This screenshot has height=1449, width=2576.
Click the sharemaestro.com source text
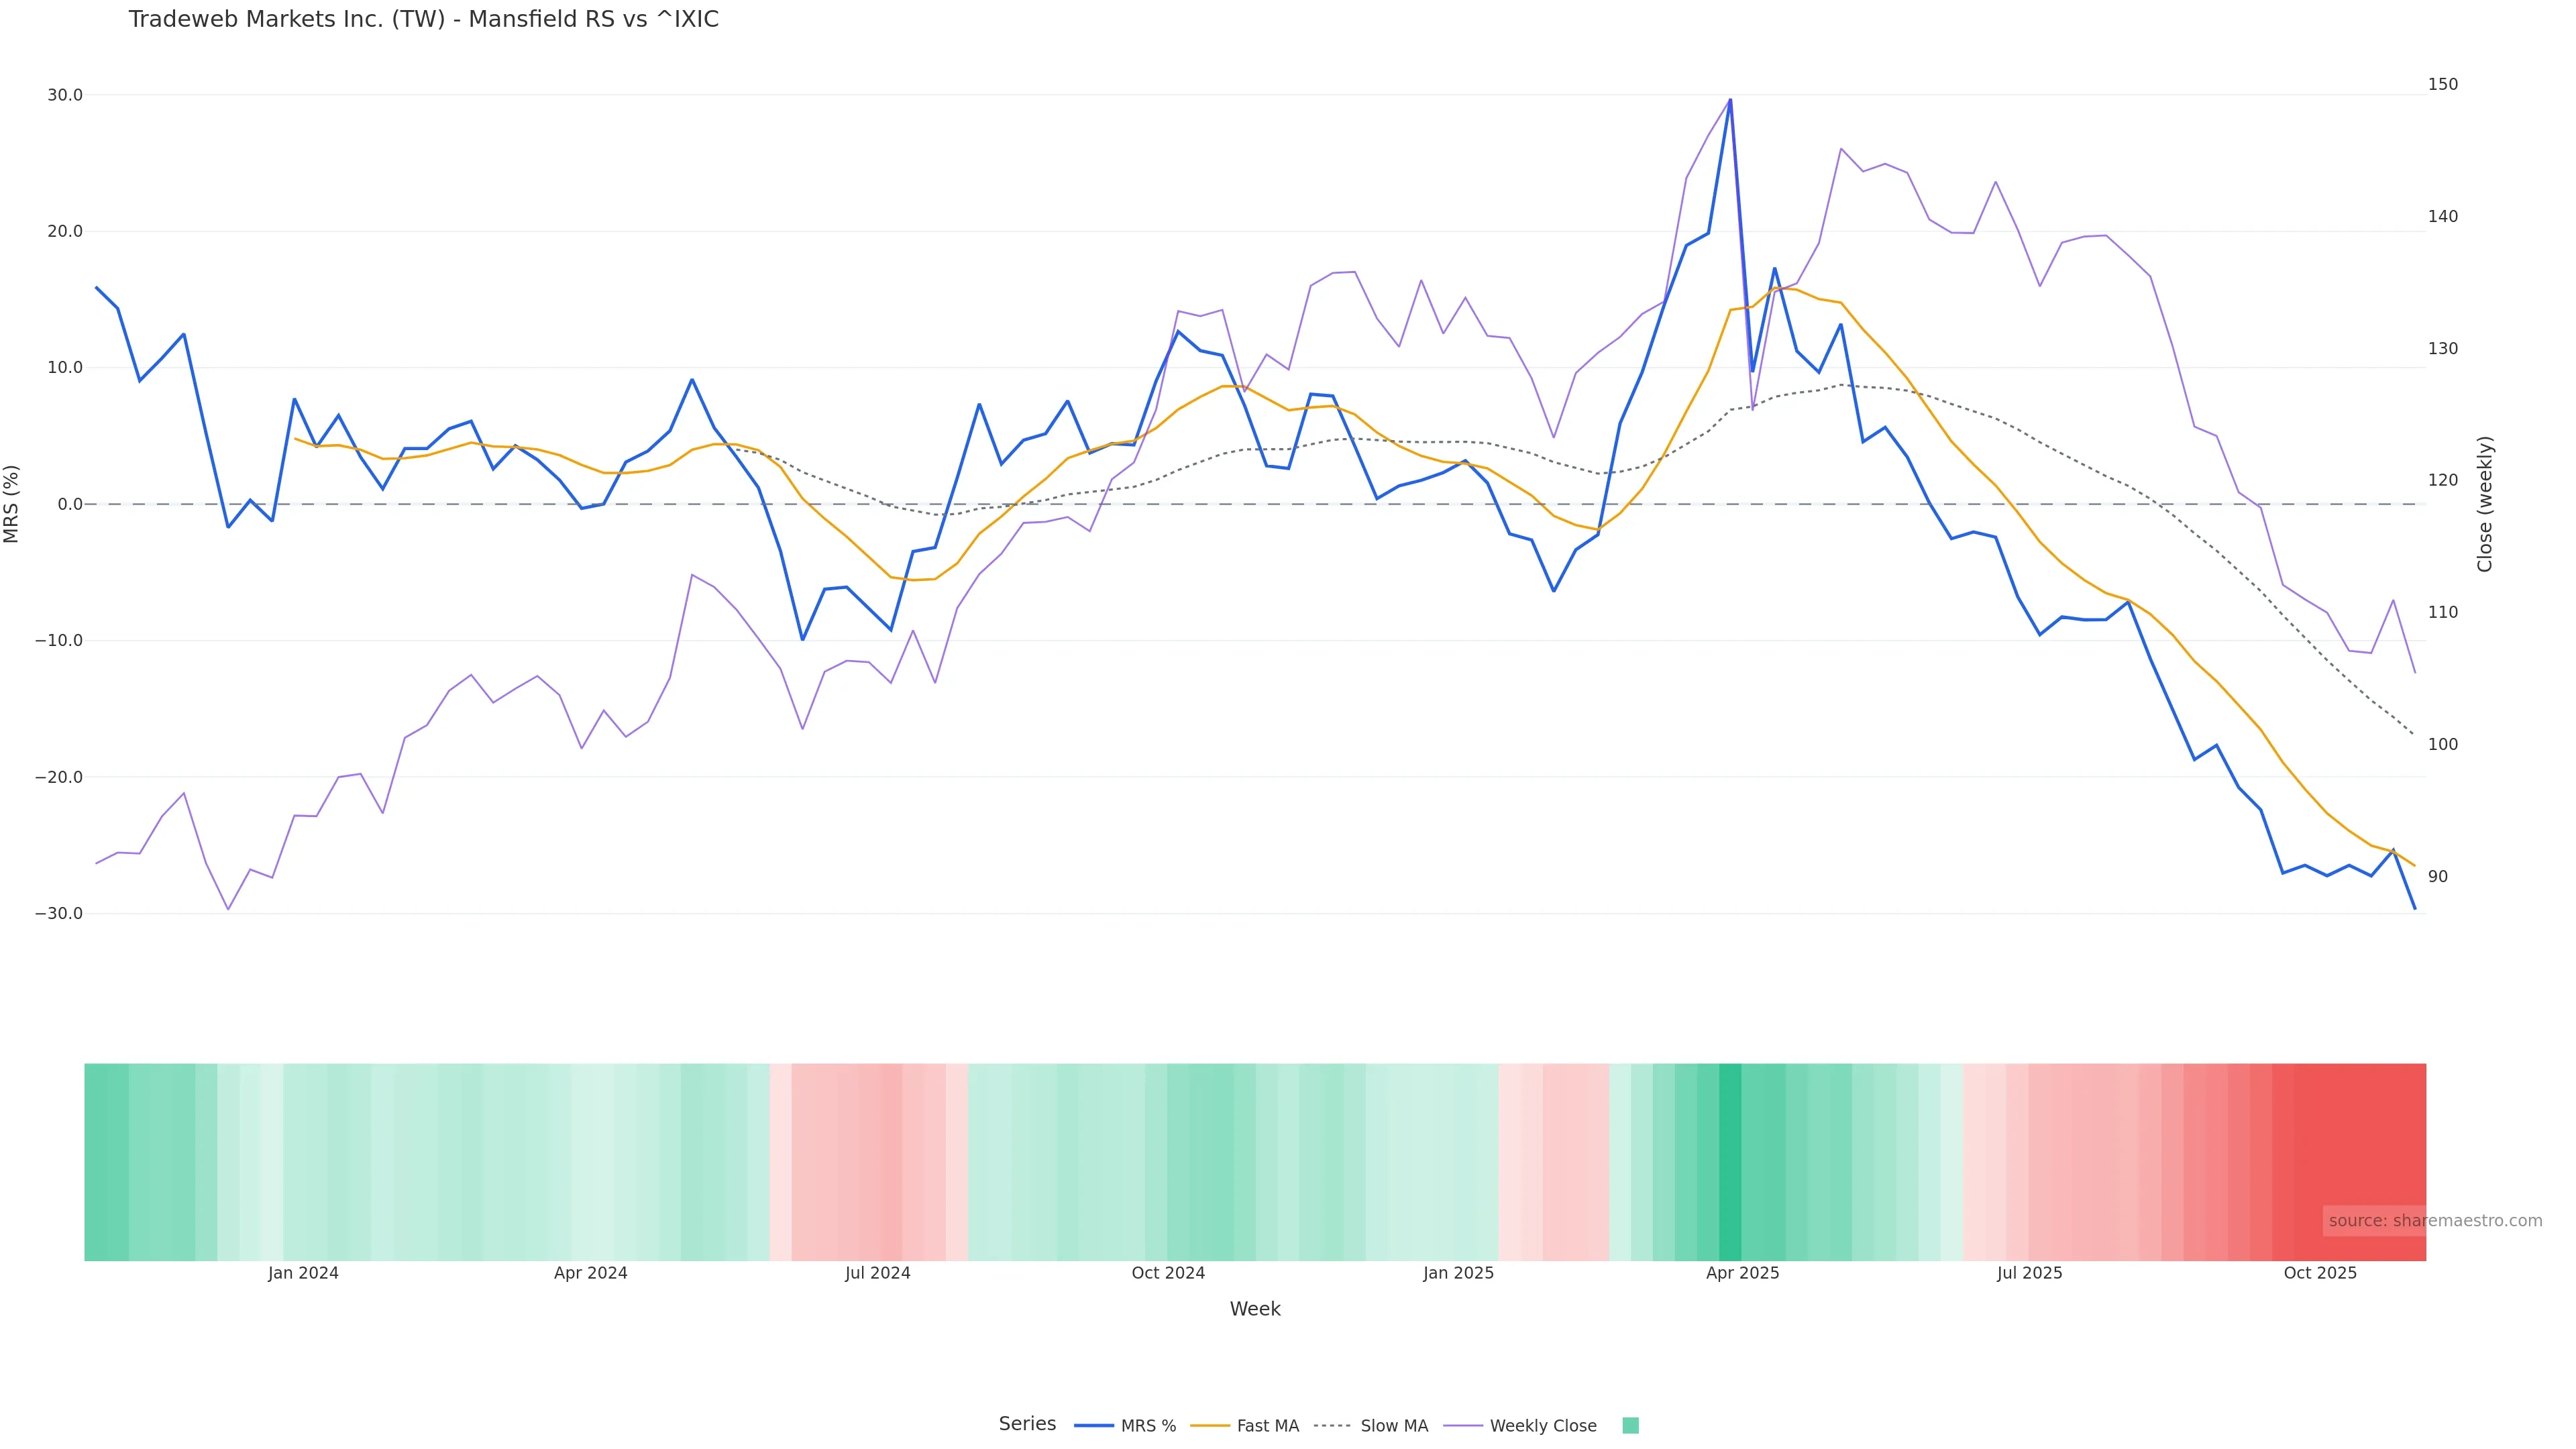2435,1221
